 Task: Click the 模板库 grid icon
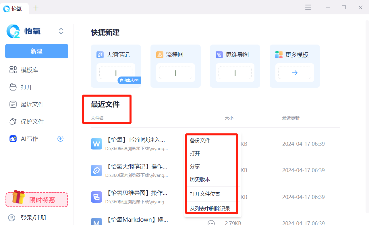pyautogui.click(x=13, y=70)
